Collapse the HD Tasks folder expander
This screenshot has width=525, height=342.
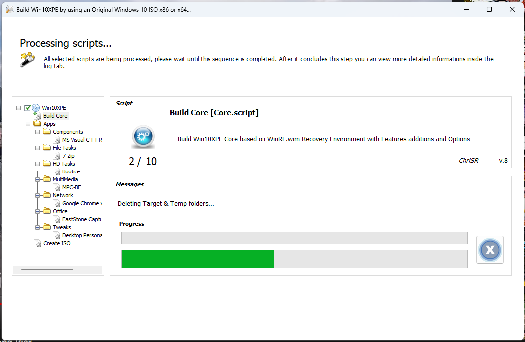pyautogui.click(x=37, y=164)
